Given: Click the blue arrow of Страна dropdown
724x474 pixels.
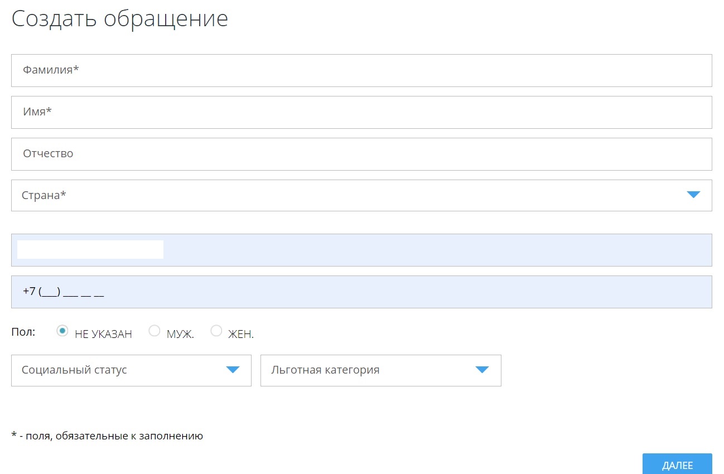Looking at the screenshot, I should coord(693,195).
